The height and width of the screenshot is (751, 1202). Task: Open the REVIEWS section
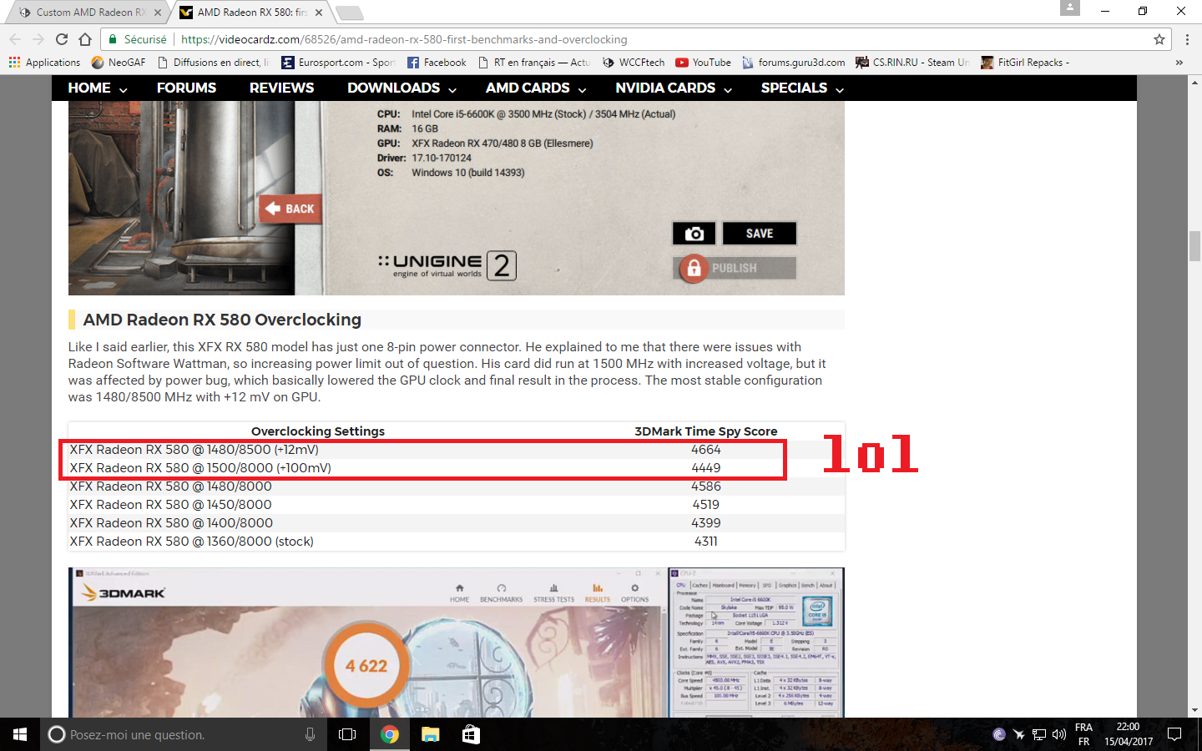[281, 88]
